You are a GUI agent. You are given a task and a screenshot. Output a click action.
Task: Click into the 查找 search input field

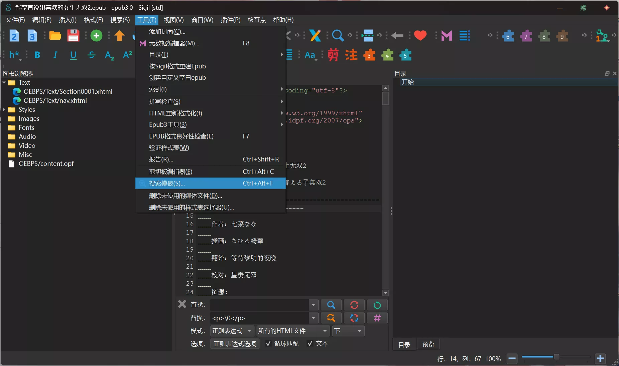pos(259,305)
